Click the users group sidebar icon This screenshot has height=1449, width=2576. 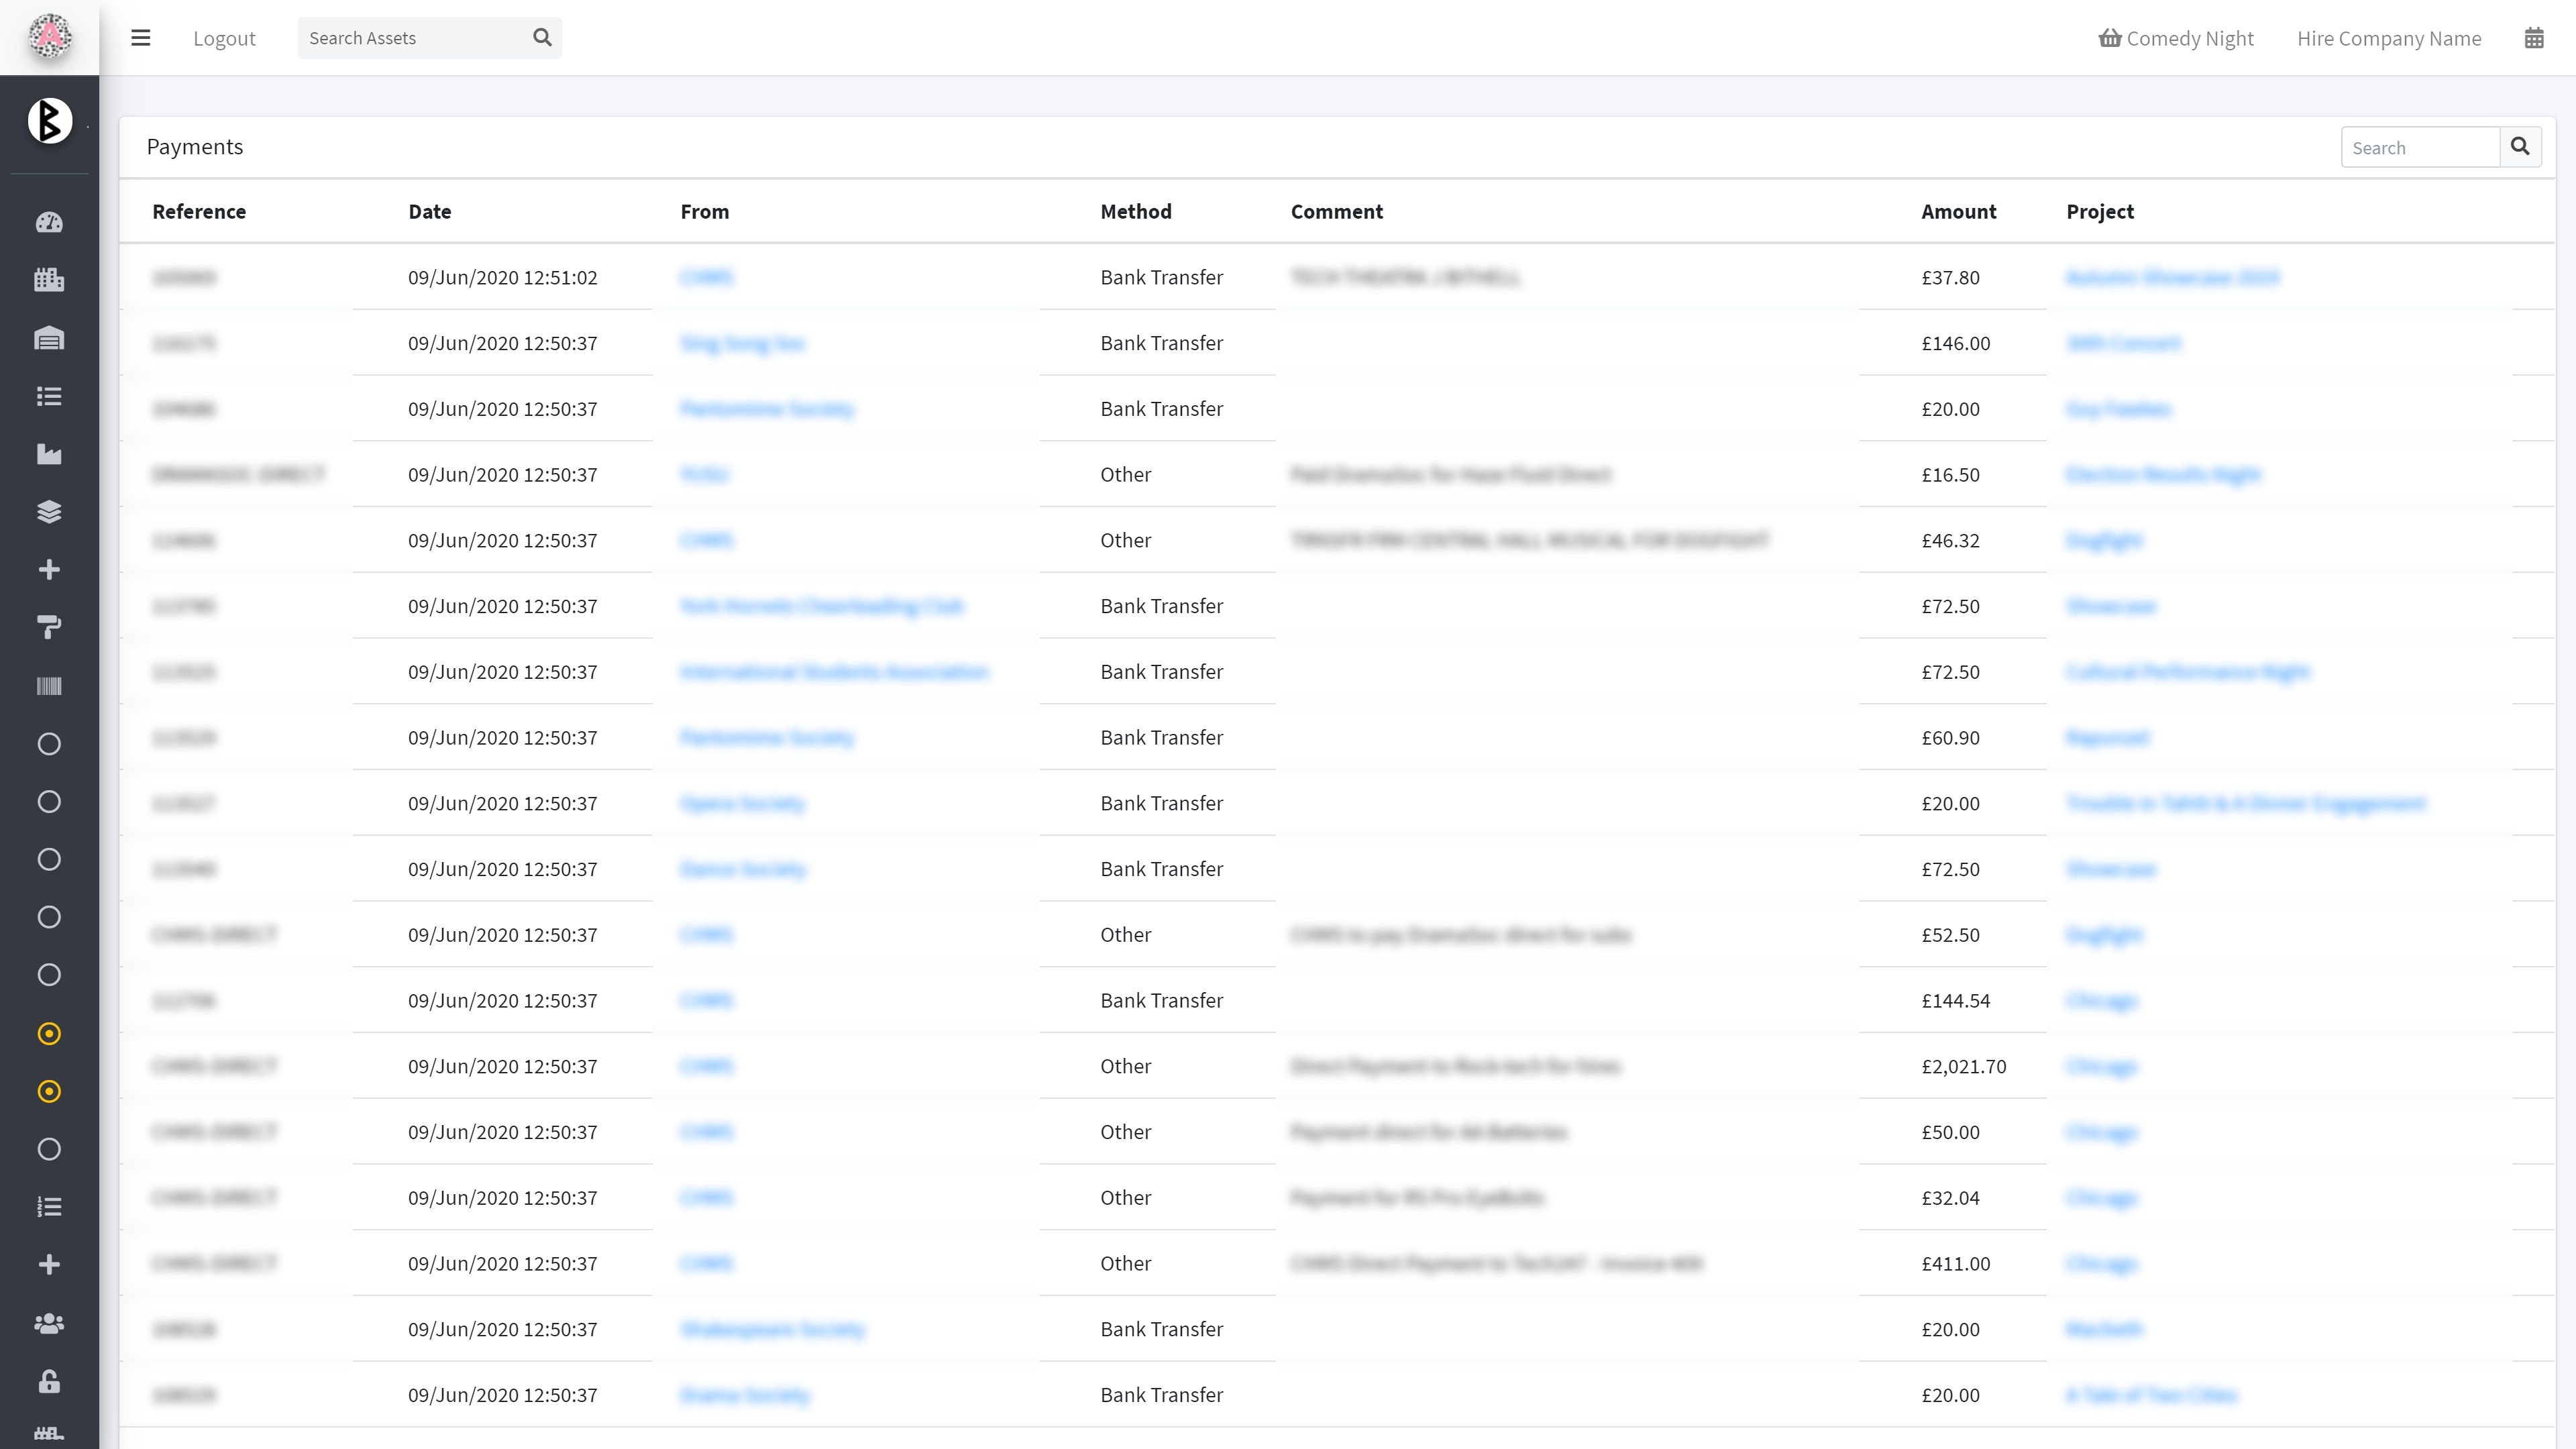(x=49, y=1323)
